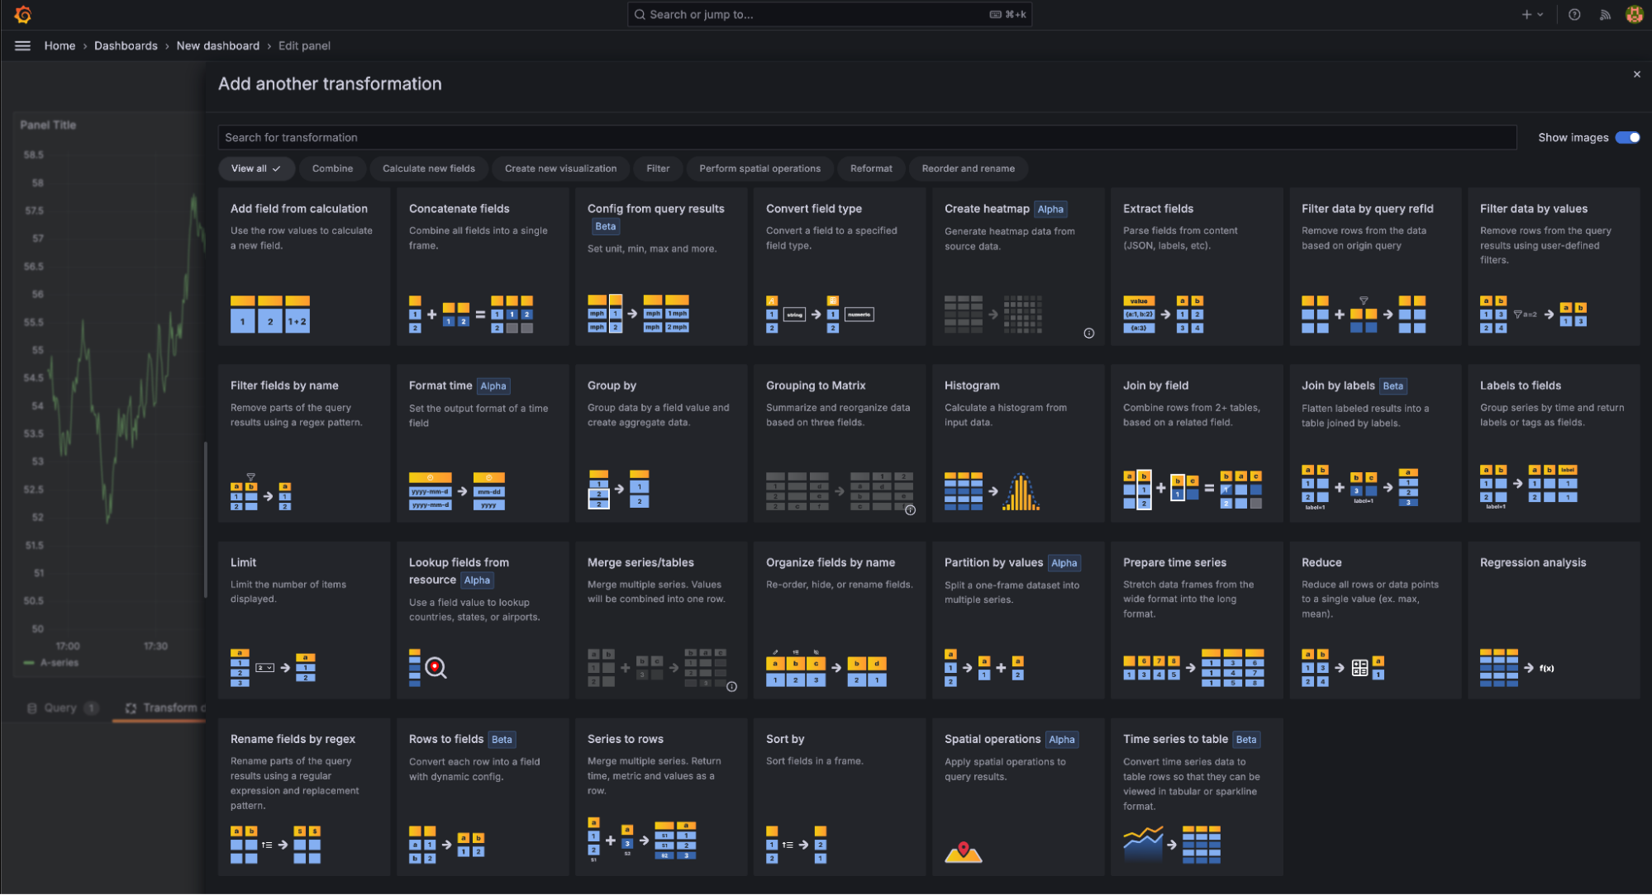
Task: Select the View all filter chip
Action: (x=255, y=168)
